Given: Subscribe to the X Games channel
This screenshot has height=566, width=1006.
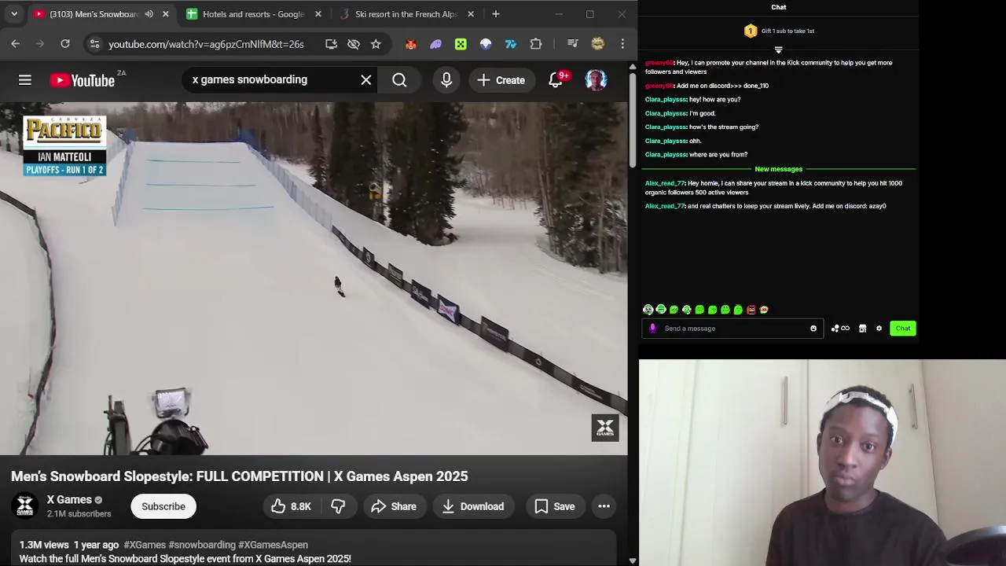Looking at the screenshot, I should 163,506.
